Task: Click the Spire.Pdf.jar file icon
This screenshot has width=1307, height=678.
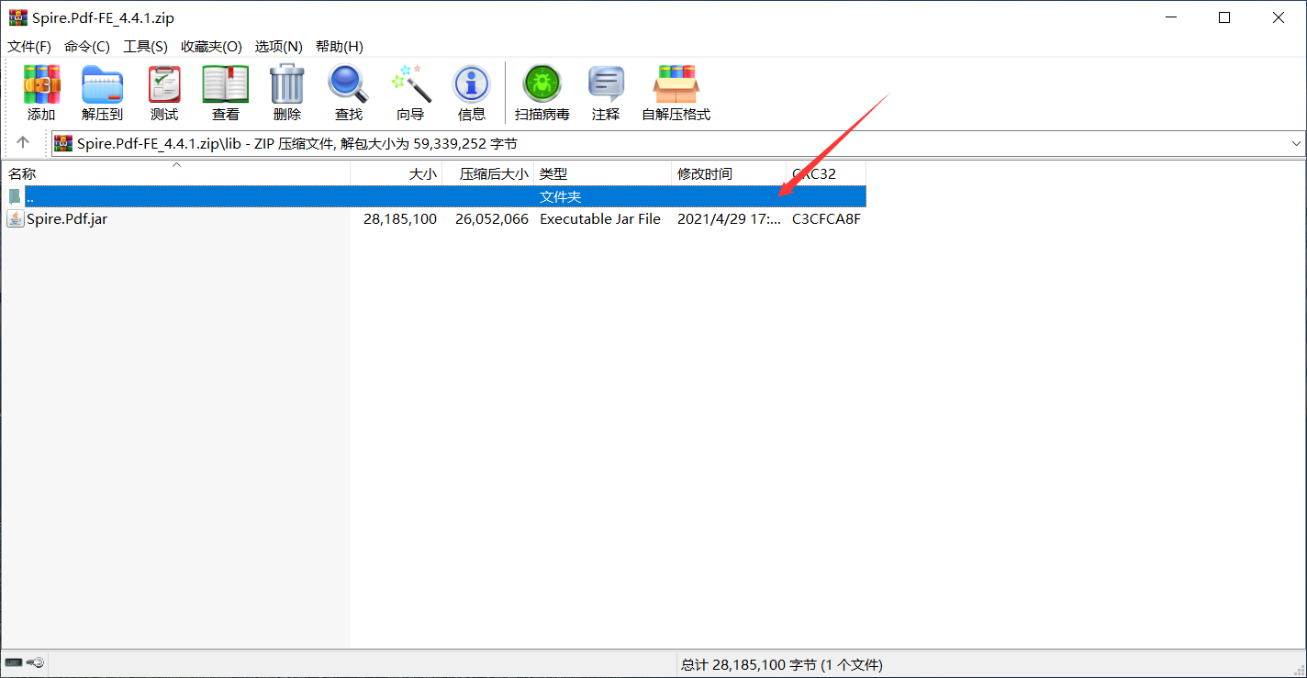Action: pyautogui.click(x=16, y=218)
